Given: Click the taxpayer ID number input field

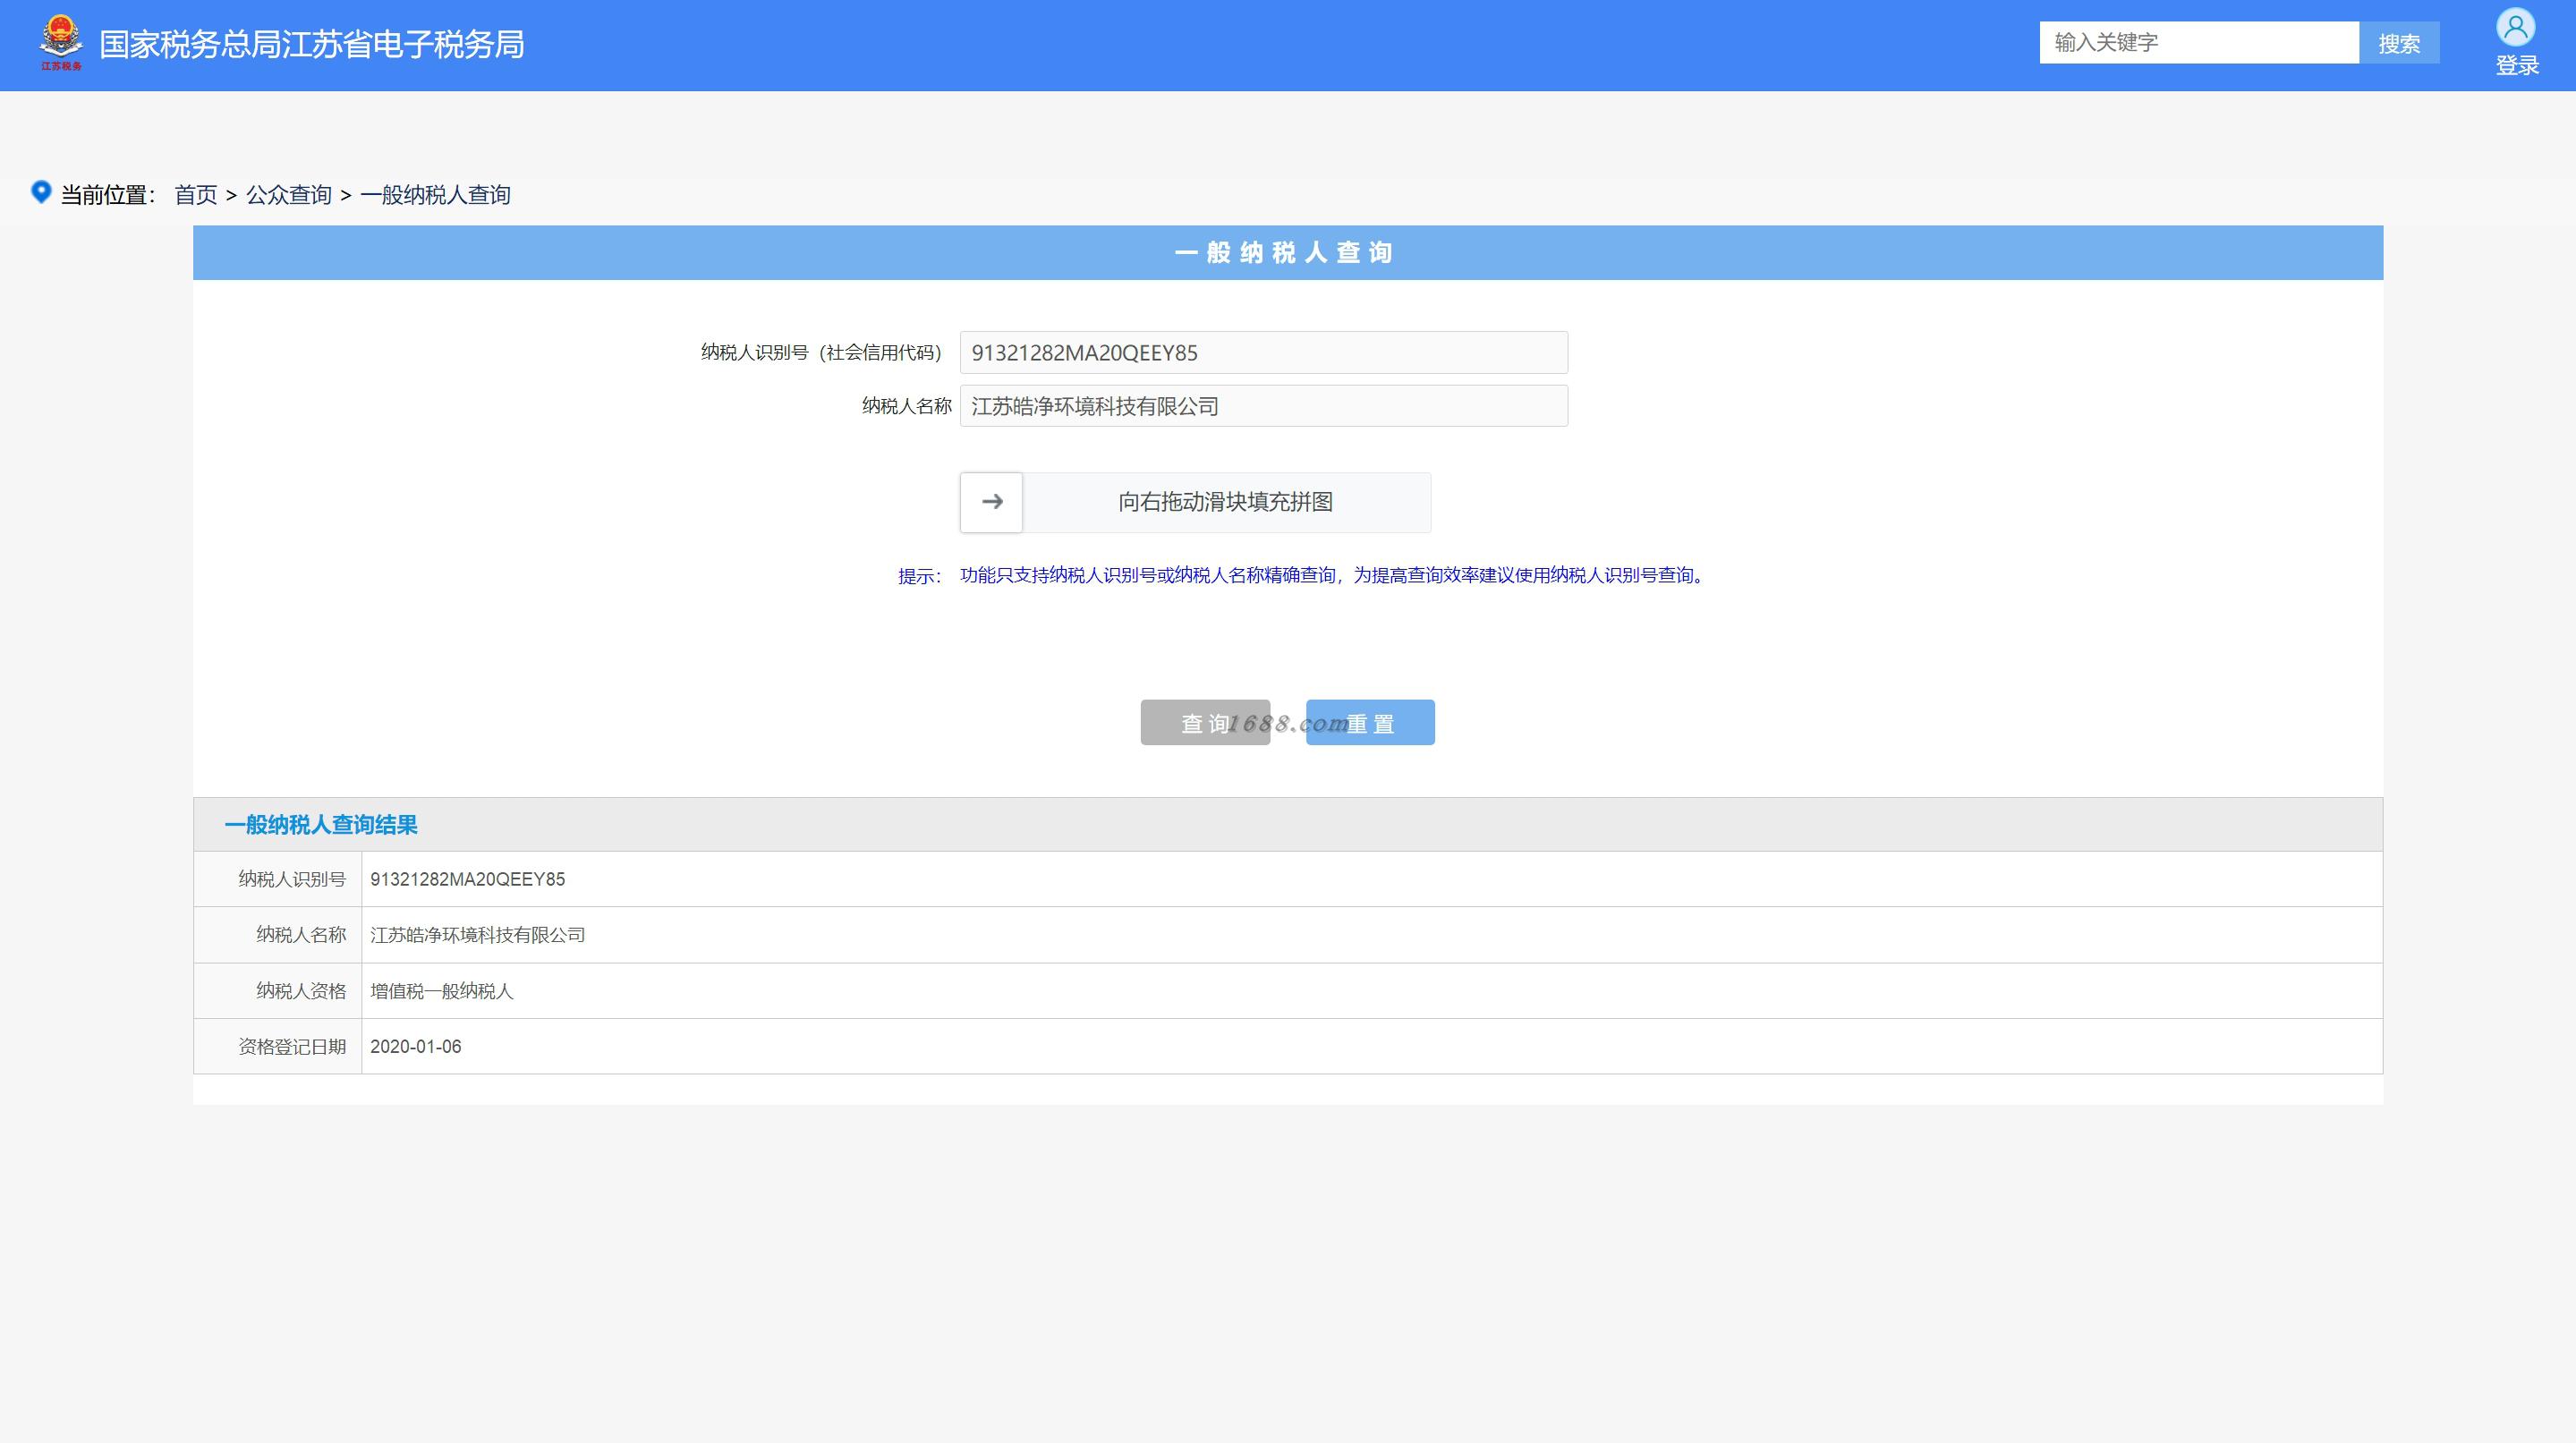Looking at the screenshot, I should [1263, 353].
